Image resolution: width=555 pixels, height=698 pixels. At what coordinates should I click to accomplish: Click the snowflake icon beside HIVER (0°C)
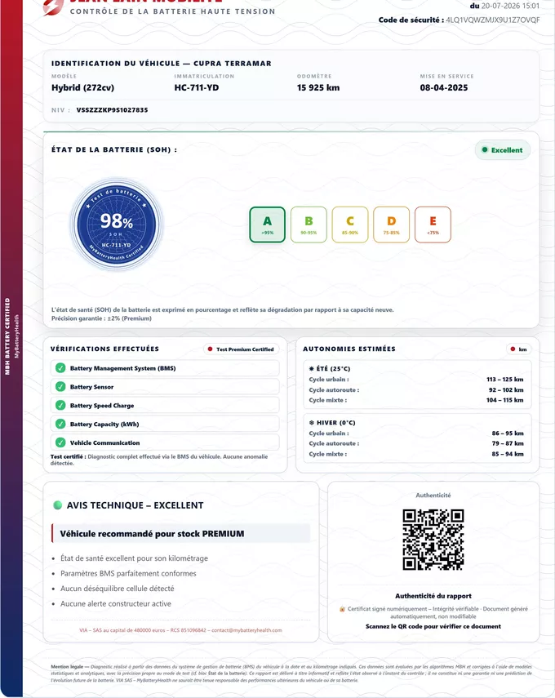[312, 423]
